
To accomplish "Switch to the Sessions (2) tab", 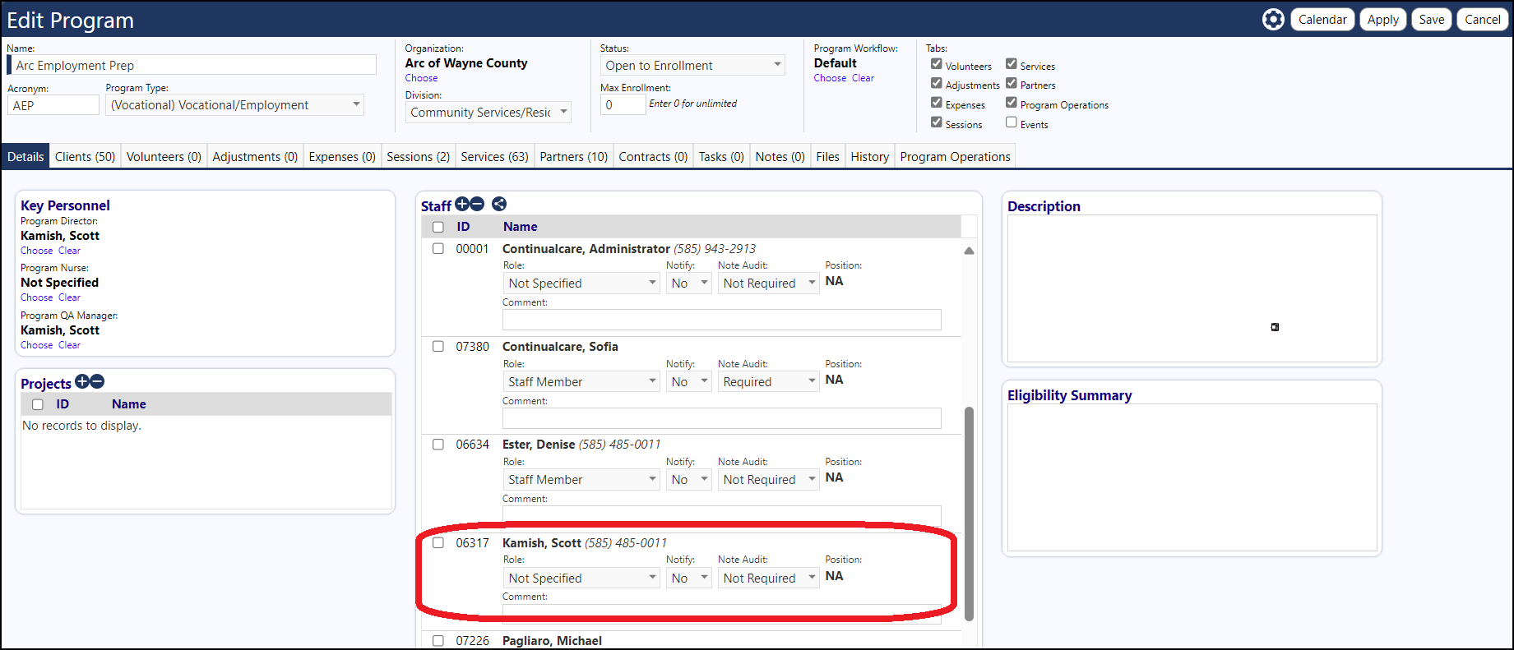I will click(x=418, y=156).
